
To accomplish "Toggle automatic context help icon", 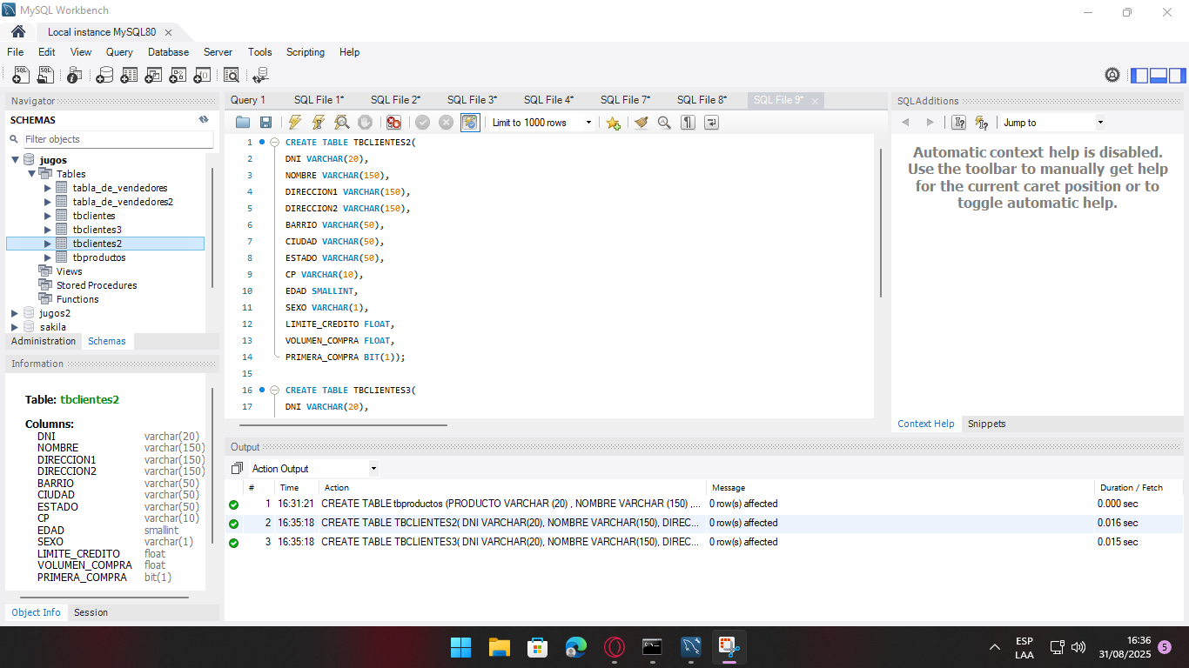I will click(982, 123).
